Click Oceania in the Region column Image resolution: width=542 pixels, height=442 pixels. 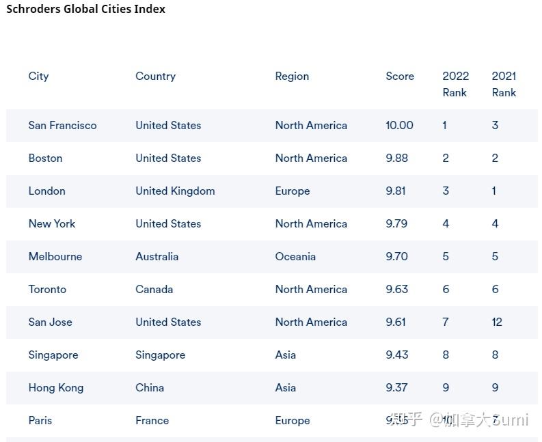pyautogui.click(x=295, y=256)
